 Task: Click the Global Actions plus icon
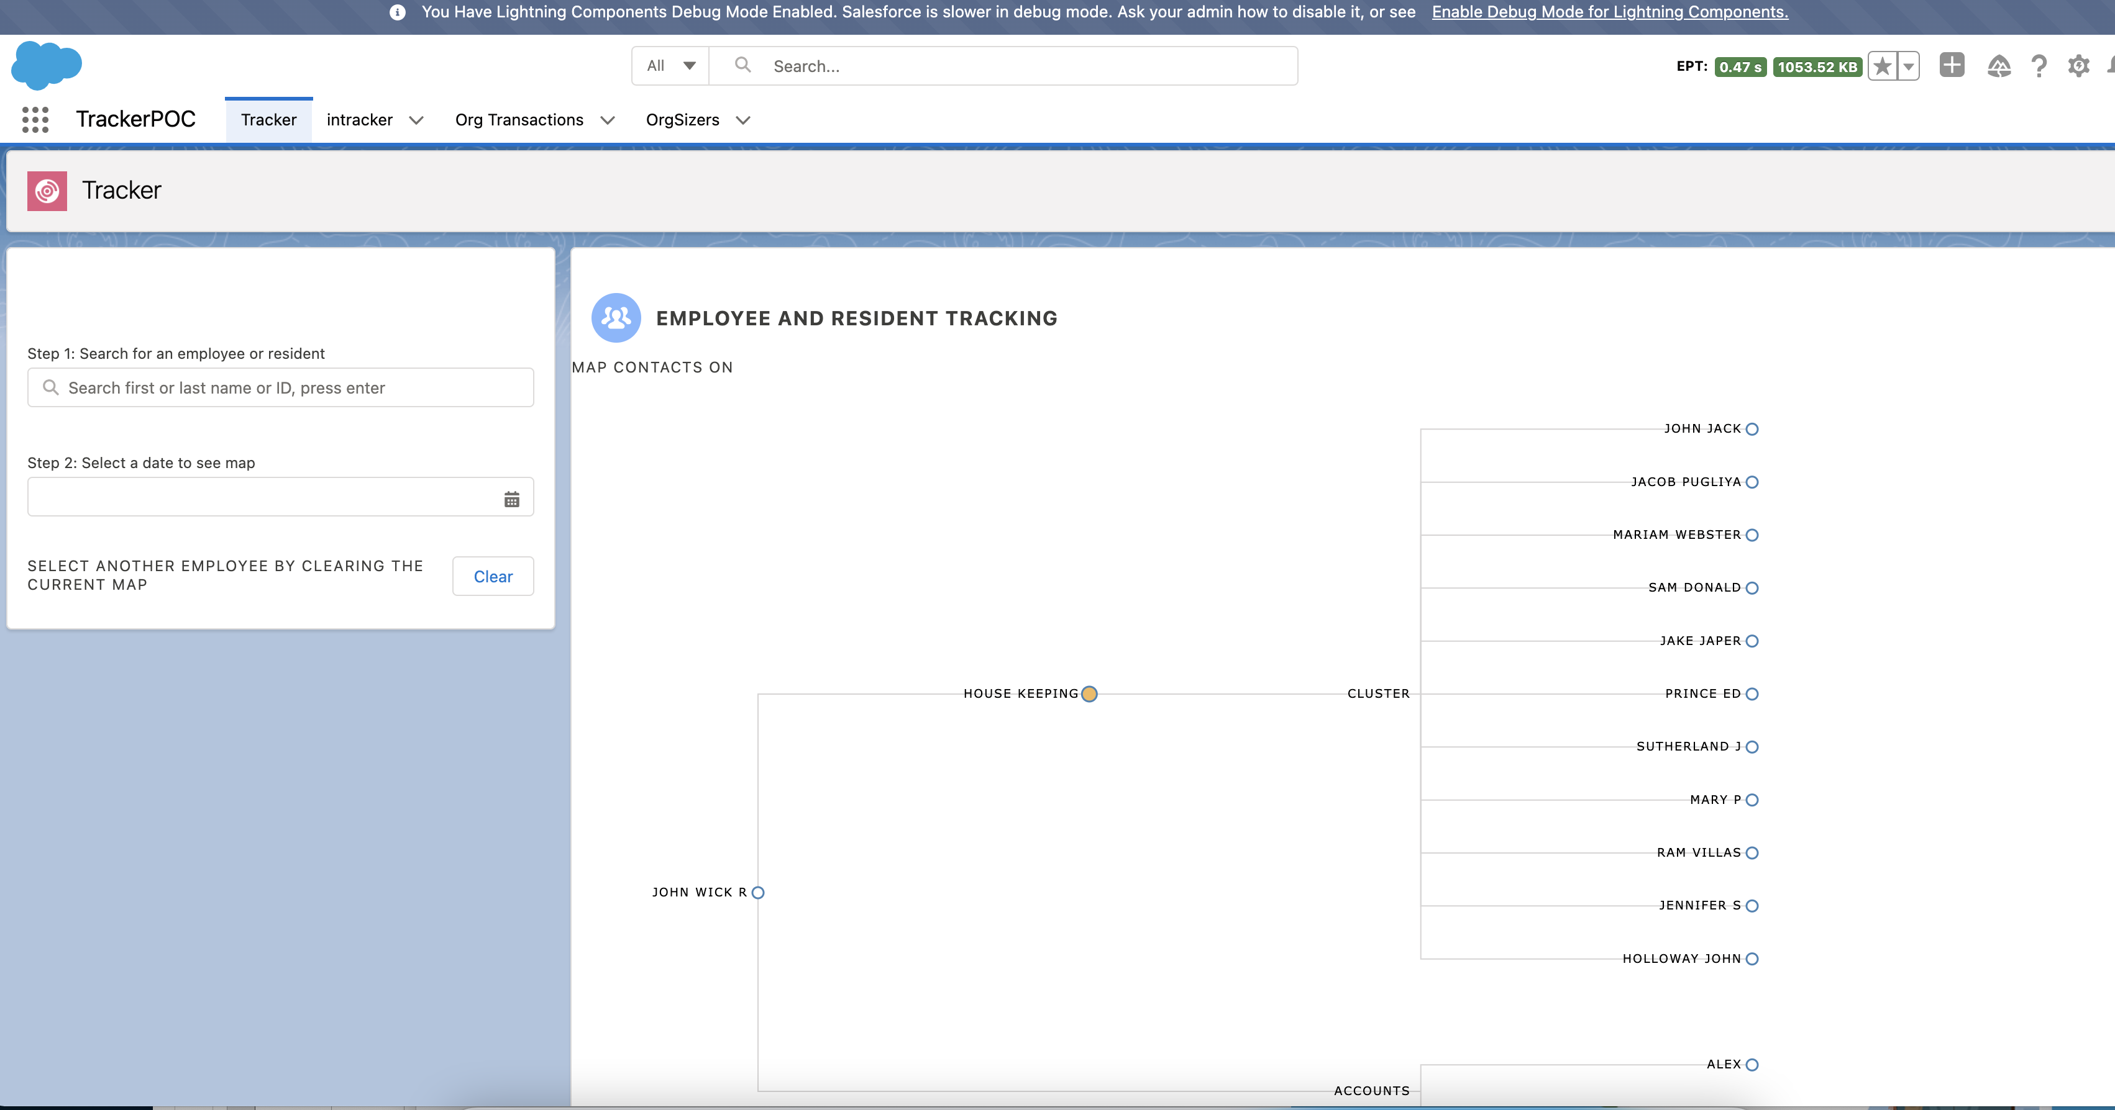pyautogui.click(x=1952, y=65)
